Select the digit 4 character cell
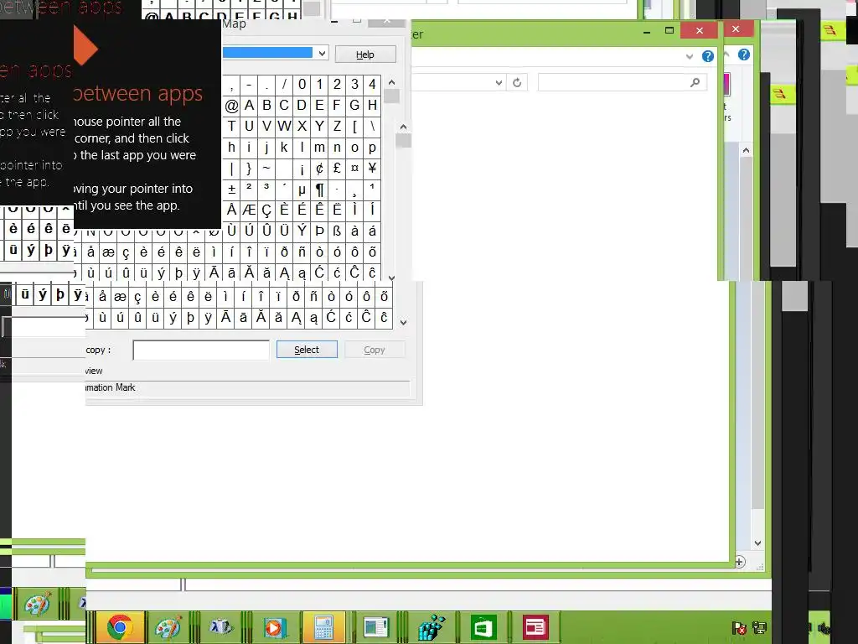858x644 pixels. (372, 85)
